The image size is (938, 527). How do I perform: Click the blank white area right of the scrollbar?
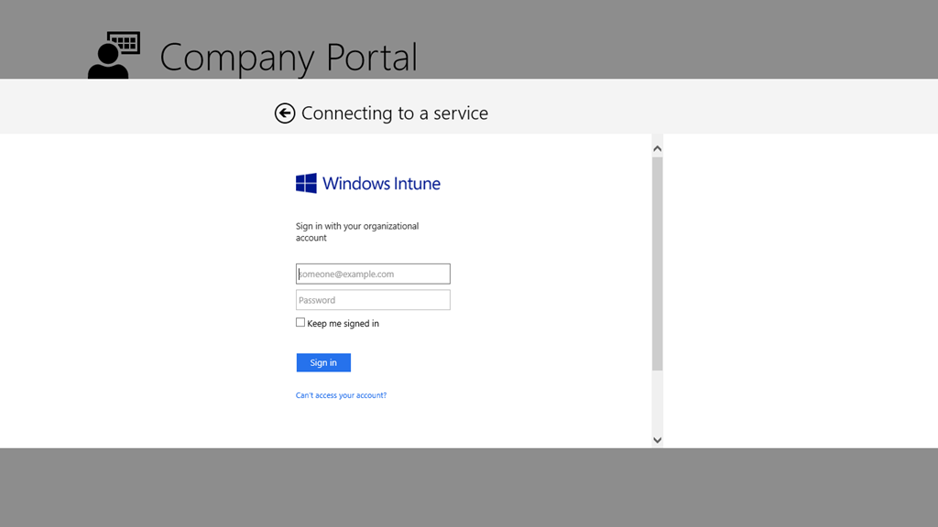coord(797,293)
